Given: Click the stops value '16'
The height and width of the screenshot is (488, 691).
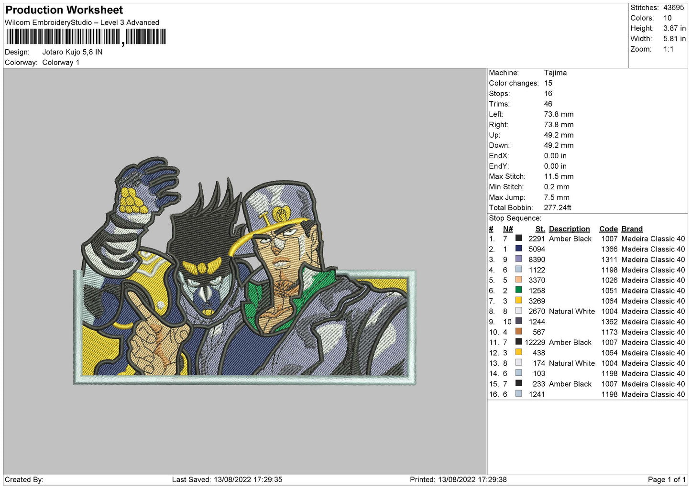Looking at the screenshot, I should (x=548, y=94).
